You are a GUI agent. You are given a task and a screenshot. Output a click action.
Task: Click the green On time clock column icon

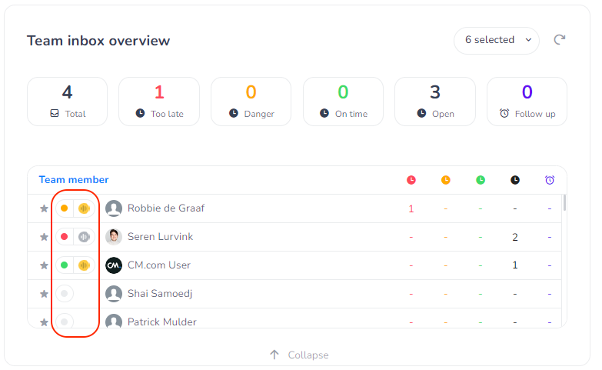point(481,180)
